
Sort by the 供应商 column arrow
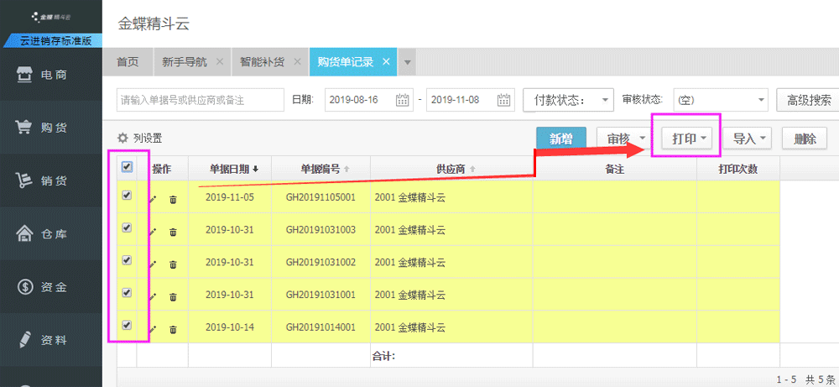[472, 169]
